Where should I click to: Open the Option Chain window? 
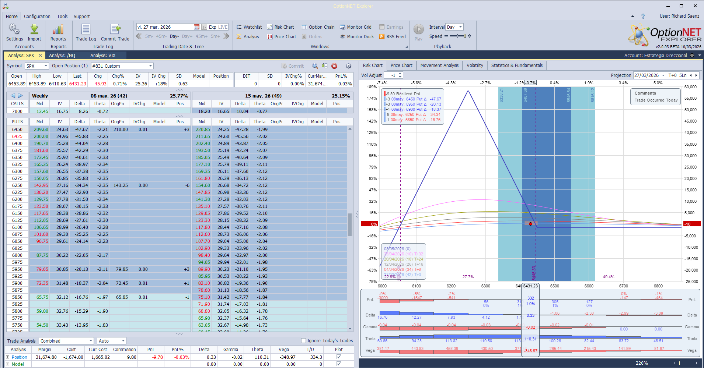318,26
